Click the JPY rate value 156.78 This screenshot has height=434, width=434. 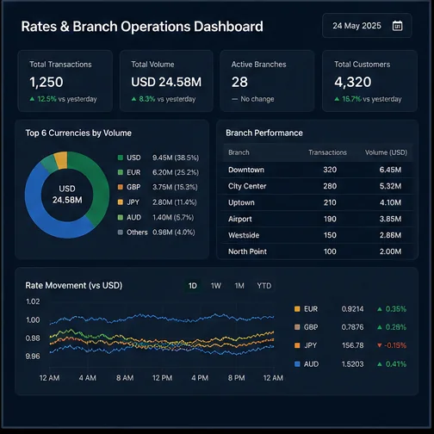[x=352, y=345]
